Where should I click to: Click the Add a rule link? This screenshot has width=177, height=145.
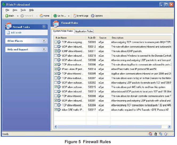coord(16,32)
